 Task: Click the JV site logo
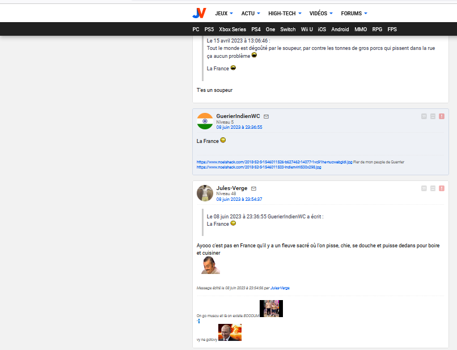(x=199, y=13)
